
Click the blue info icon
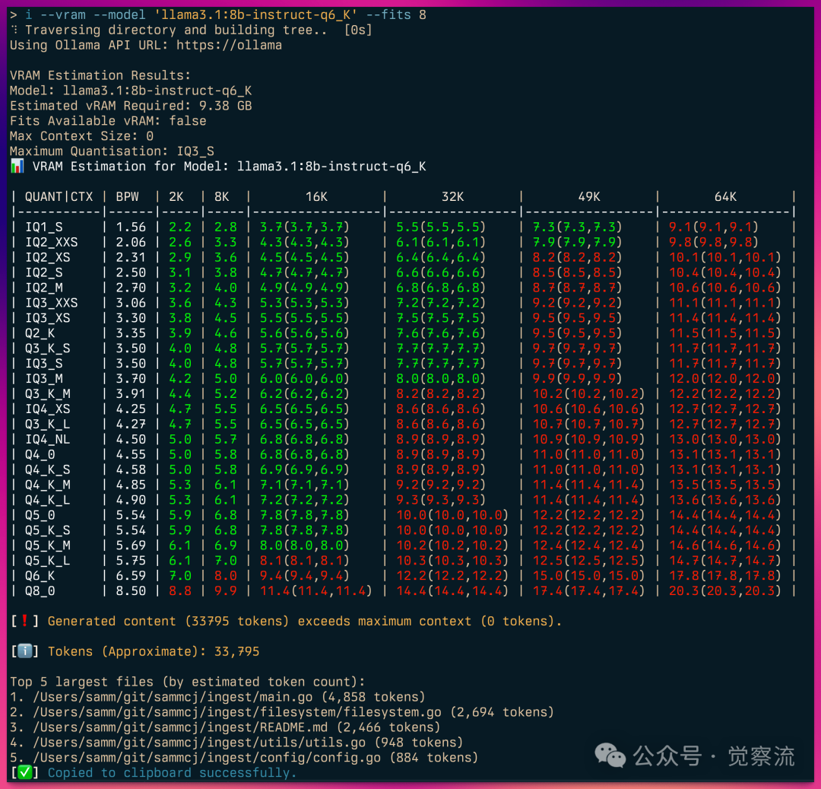tap(24, 651)
